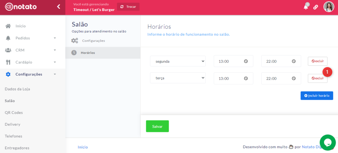Open the chat support bubble

click(327, 142)
